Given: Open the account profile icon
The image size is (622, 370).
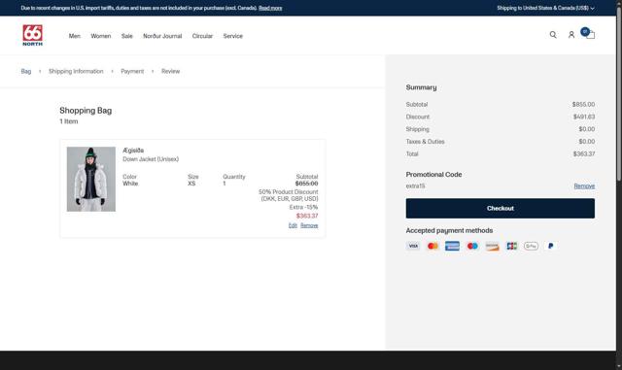Looking at the screenshot, I should pyautogui.click(x=571, y=35).
